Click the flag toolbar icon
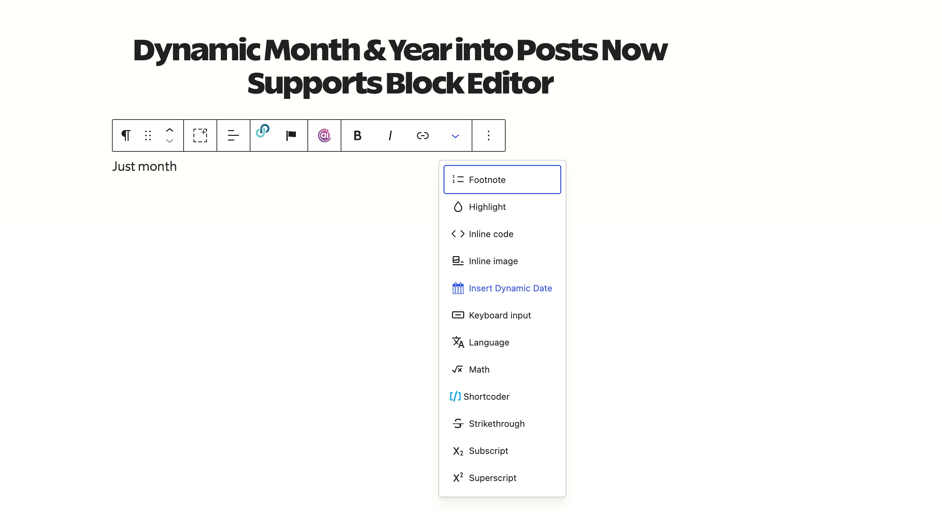942x523 pixels. (290, 135)
